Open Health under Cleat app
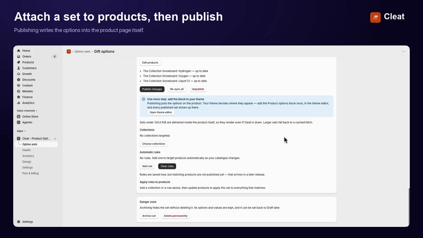The image size is (423, 238). [26, 150]
